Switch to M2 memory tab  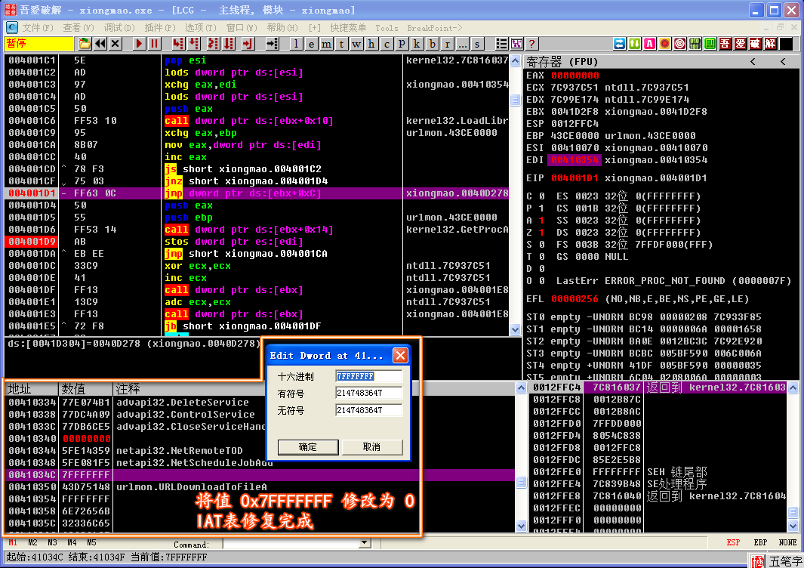(x=32, y=542)
